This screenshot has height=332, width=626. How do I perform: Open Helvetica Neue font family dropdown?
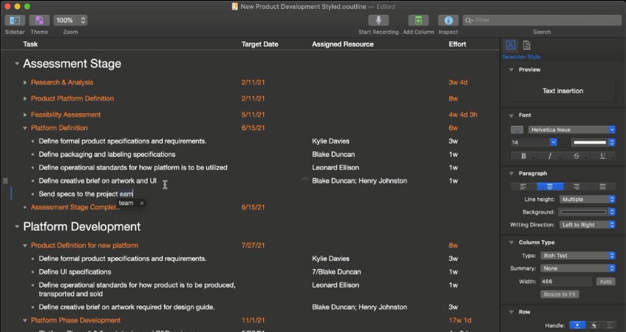[572, 129]
